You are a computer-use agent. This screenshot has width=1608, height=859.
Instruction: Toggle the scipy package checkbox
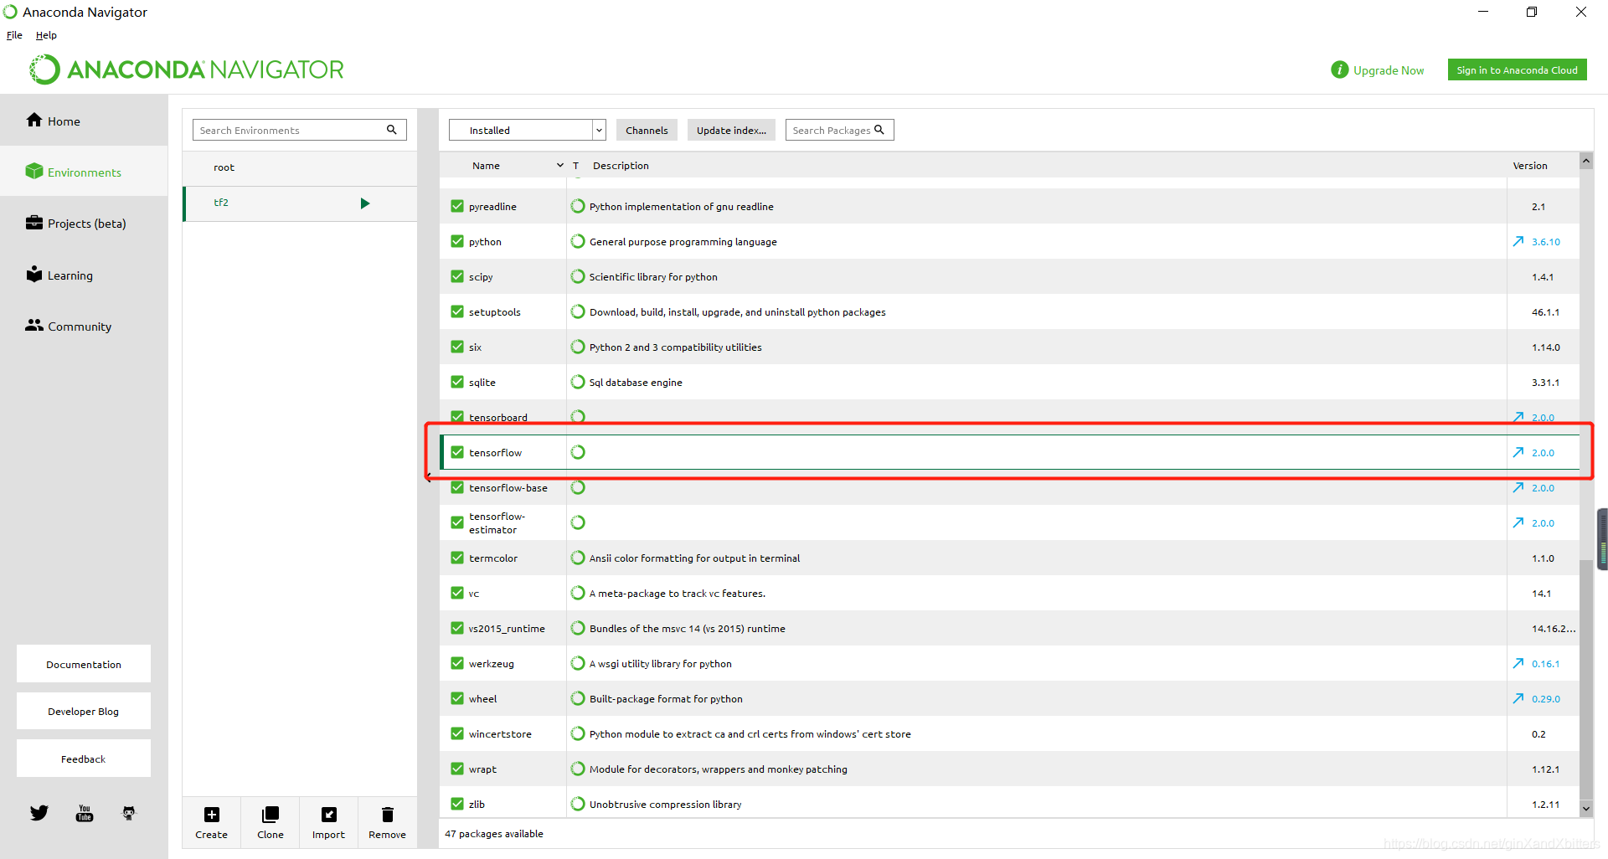tap(457, 276)
